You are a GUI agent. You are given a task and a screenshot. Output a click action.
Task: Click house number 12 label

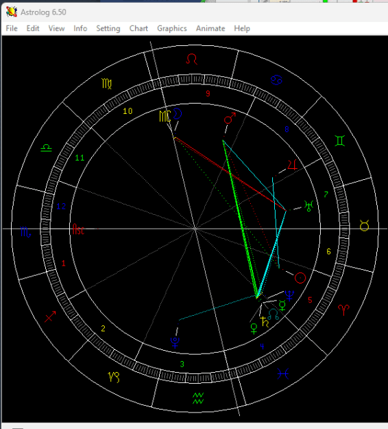[61, 207]
